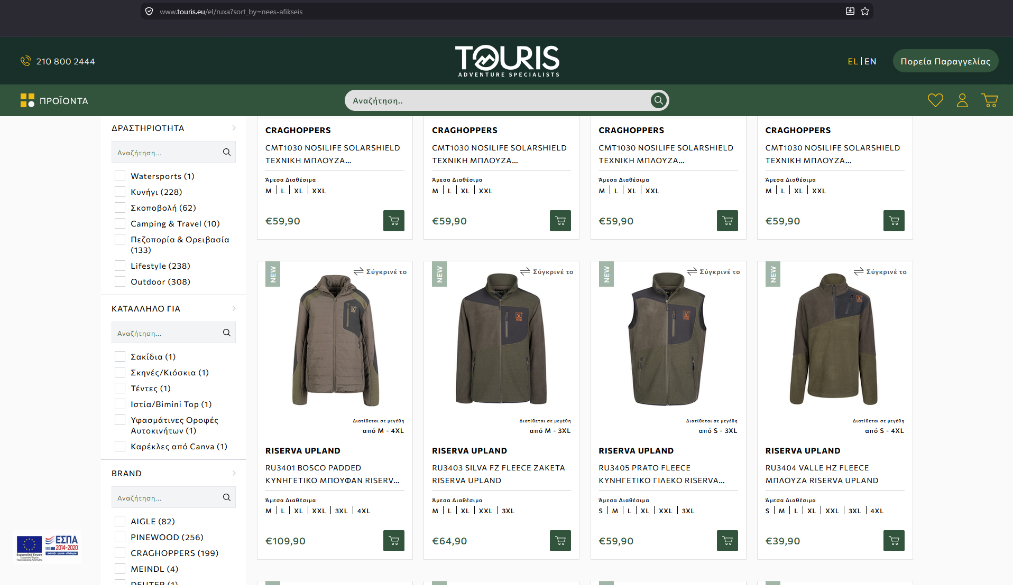Add first €59,90 Craghoppers item to cart
The width and height of the screenshot is (1013, 585).
tap(394, 221)
